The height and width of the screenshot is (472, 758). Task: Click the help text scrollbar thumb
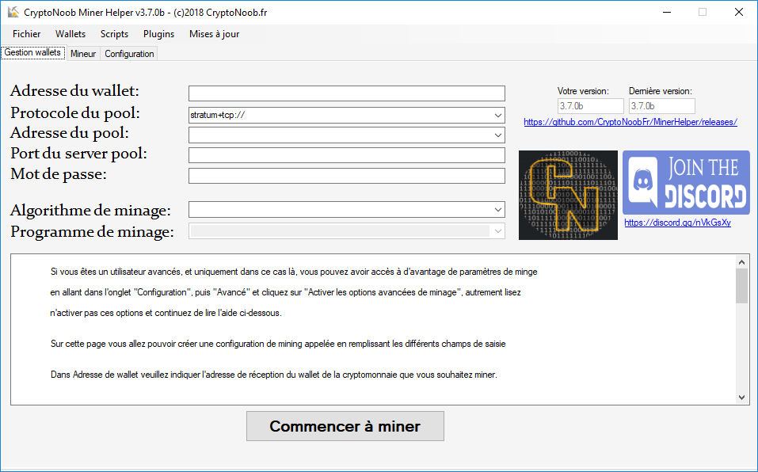741,286
